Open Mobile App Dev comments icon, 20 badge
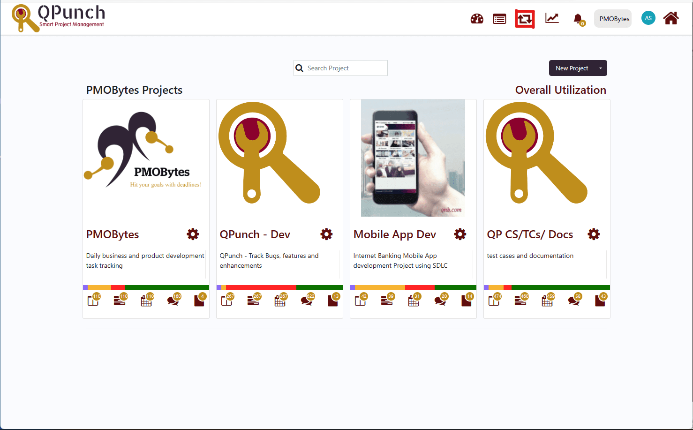The image size is (693, 430). tap(441, 300)
